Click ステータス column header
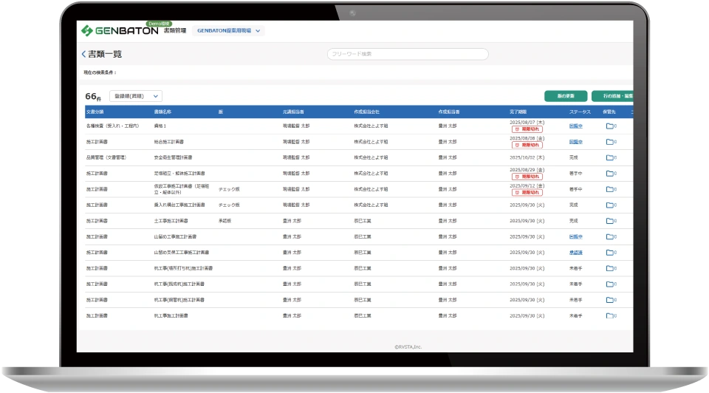Image resolution: width=709 pixels, height=393 pixels. (x=580, y=112)
